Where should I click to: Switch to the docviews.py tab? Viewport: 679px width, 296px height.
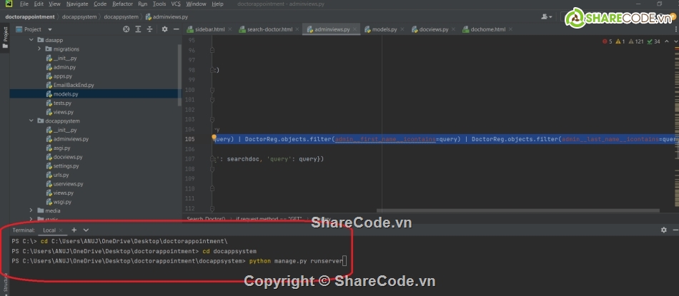pos(433,29)
